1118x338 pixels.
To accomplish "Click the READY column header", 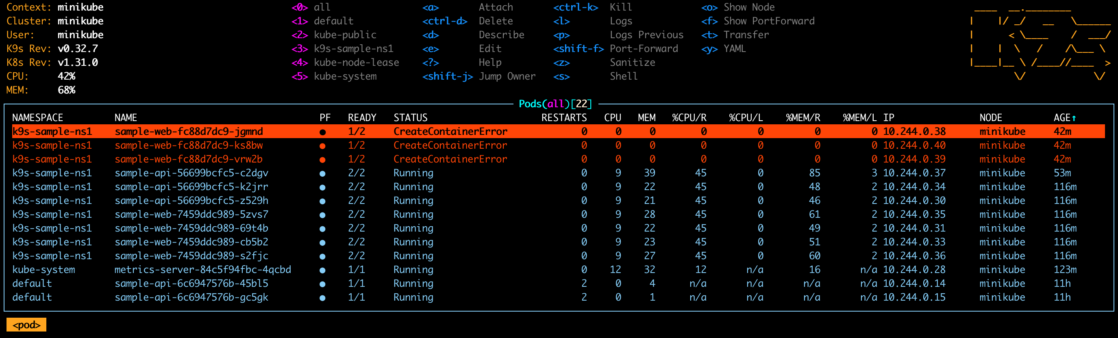I will click(362, 117).
